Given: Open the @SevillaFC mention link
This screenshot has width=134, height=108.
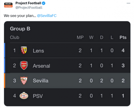Looking at the screenshot, I should coord(47,16).
